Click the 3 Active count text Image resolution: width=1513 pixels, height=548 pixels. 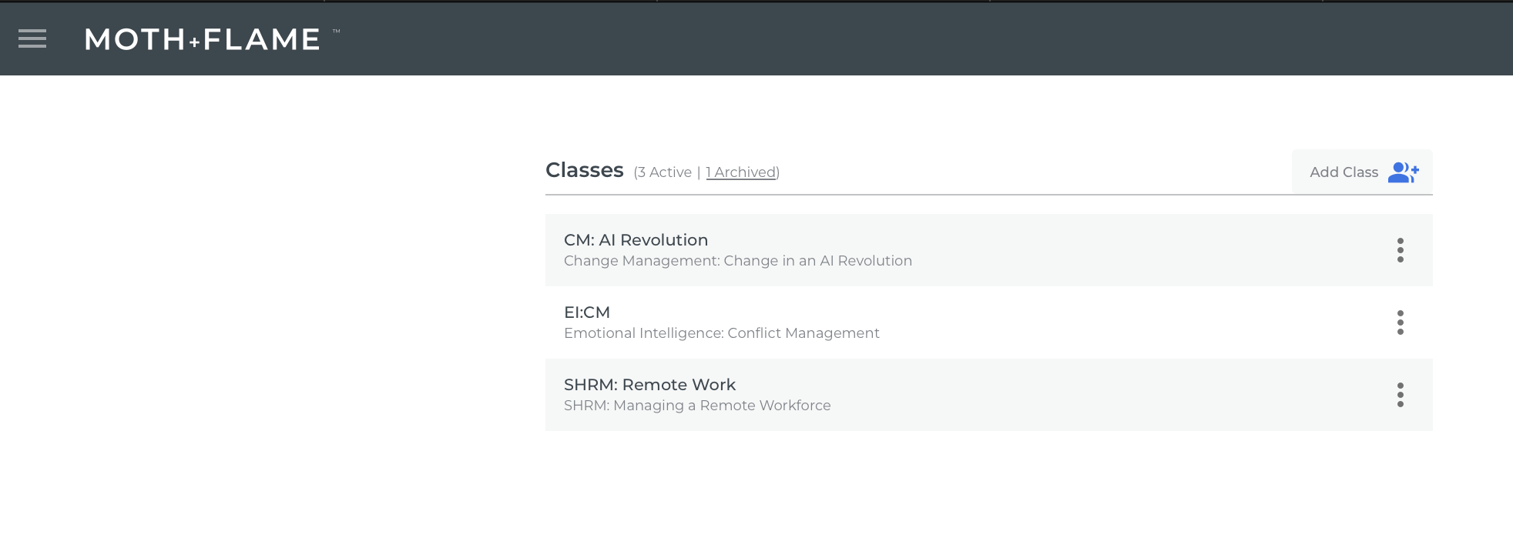click(664, 172)
